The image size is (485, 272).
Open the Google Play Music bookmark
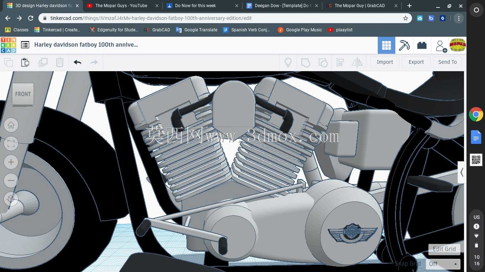pyautogui.click(x=300, y=30)
